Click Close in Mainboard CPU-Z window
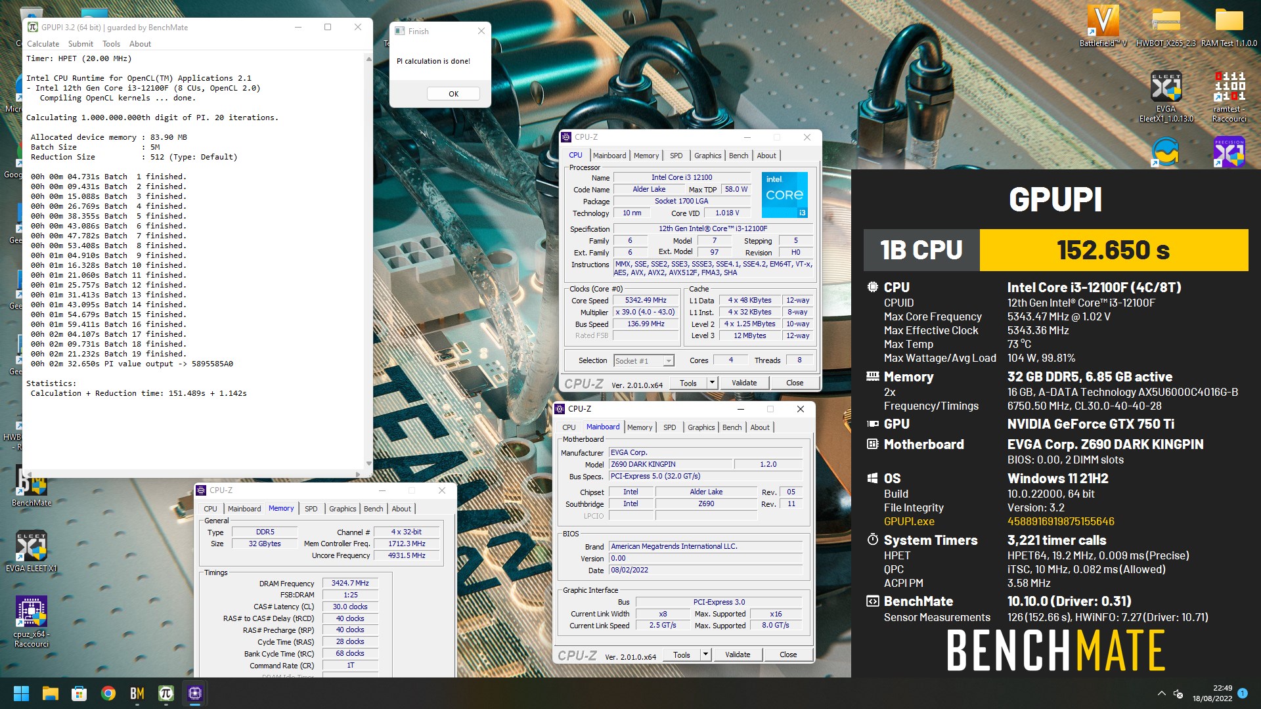 click(x=787, y=655)
